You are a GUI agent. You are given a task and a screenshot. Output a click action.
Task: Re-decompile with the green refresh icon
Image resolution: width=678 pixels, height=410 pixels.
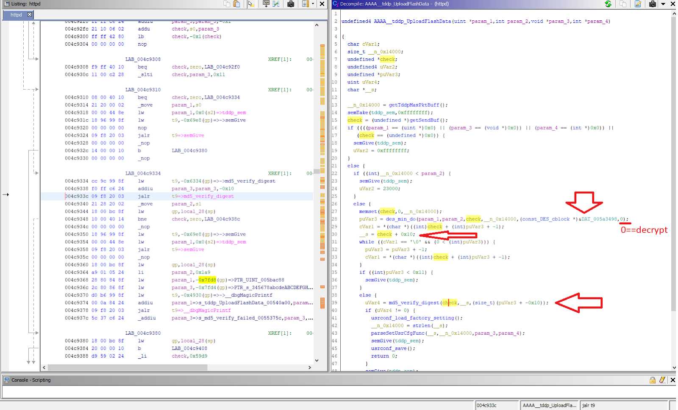(x=608, y=4)
